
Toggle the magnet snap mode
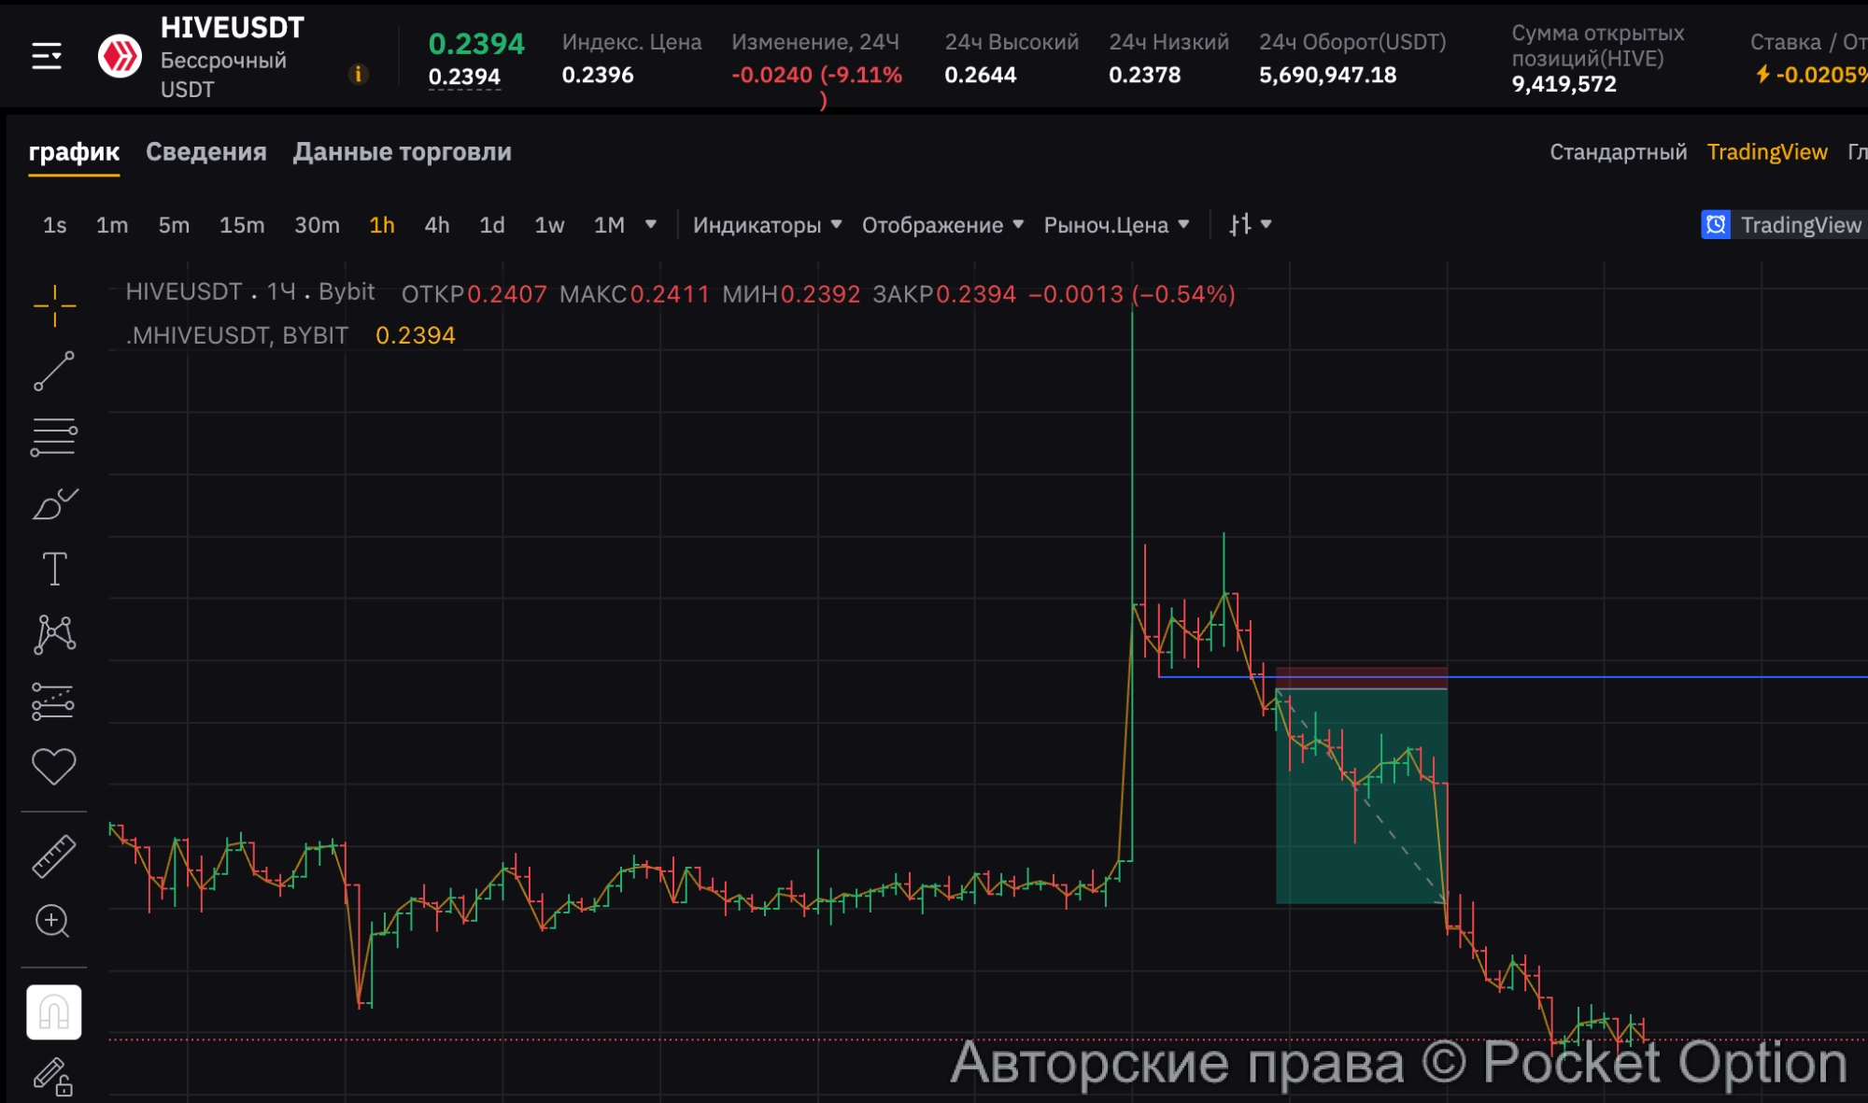(54, 1012)
